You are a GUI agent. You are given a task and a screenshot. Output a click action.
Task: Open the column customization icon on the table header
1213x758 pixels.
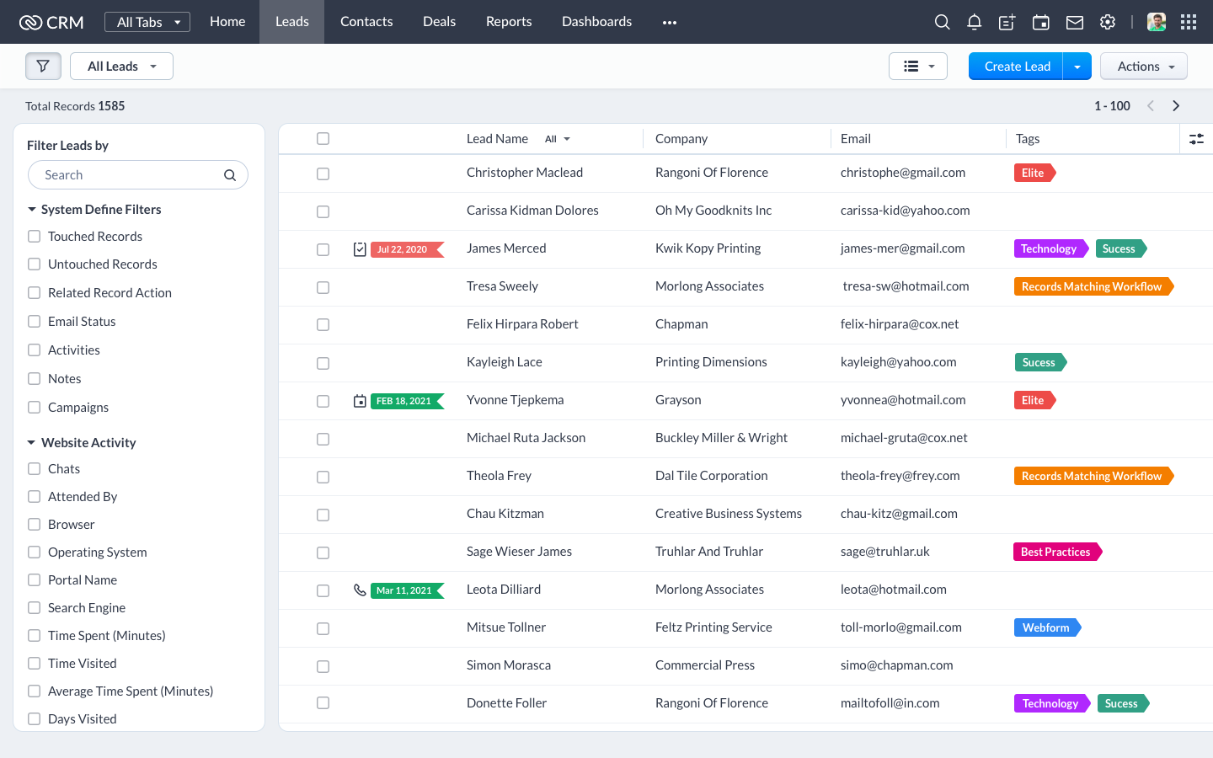coord(1196,138)
